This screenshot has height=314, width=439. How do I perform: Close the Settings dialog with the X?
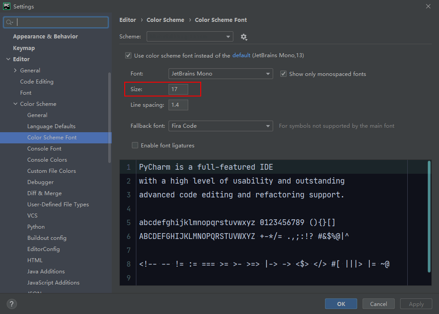click(x=428, y=6)
